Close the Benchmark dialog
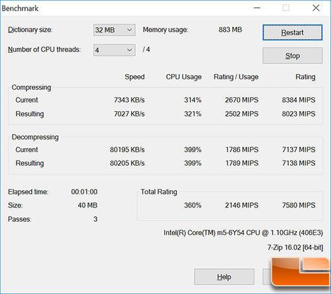Image resolution: width=331 pixels, height=294 pixels. (x=316, y=8)
